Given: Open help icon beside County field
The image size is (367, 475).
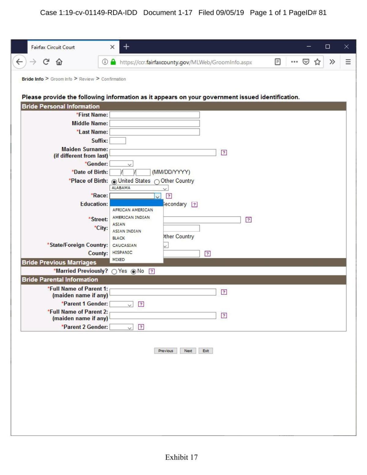Looking at the screenshot, I should point(208,254).
